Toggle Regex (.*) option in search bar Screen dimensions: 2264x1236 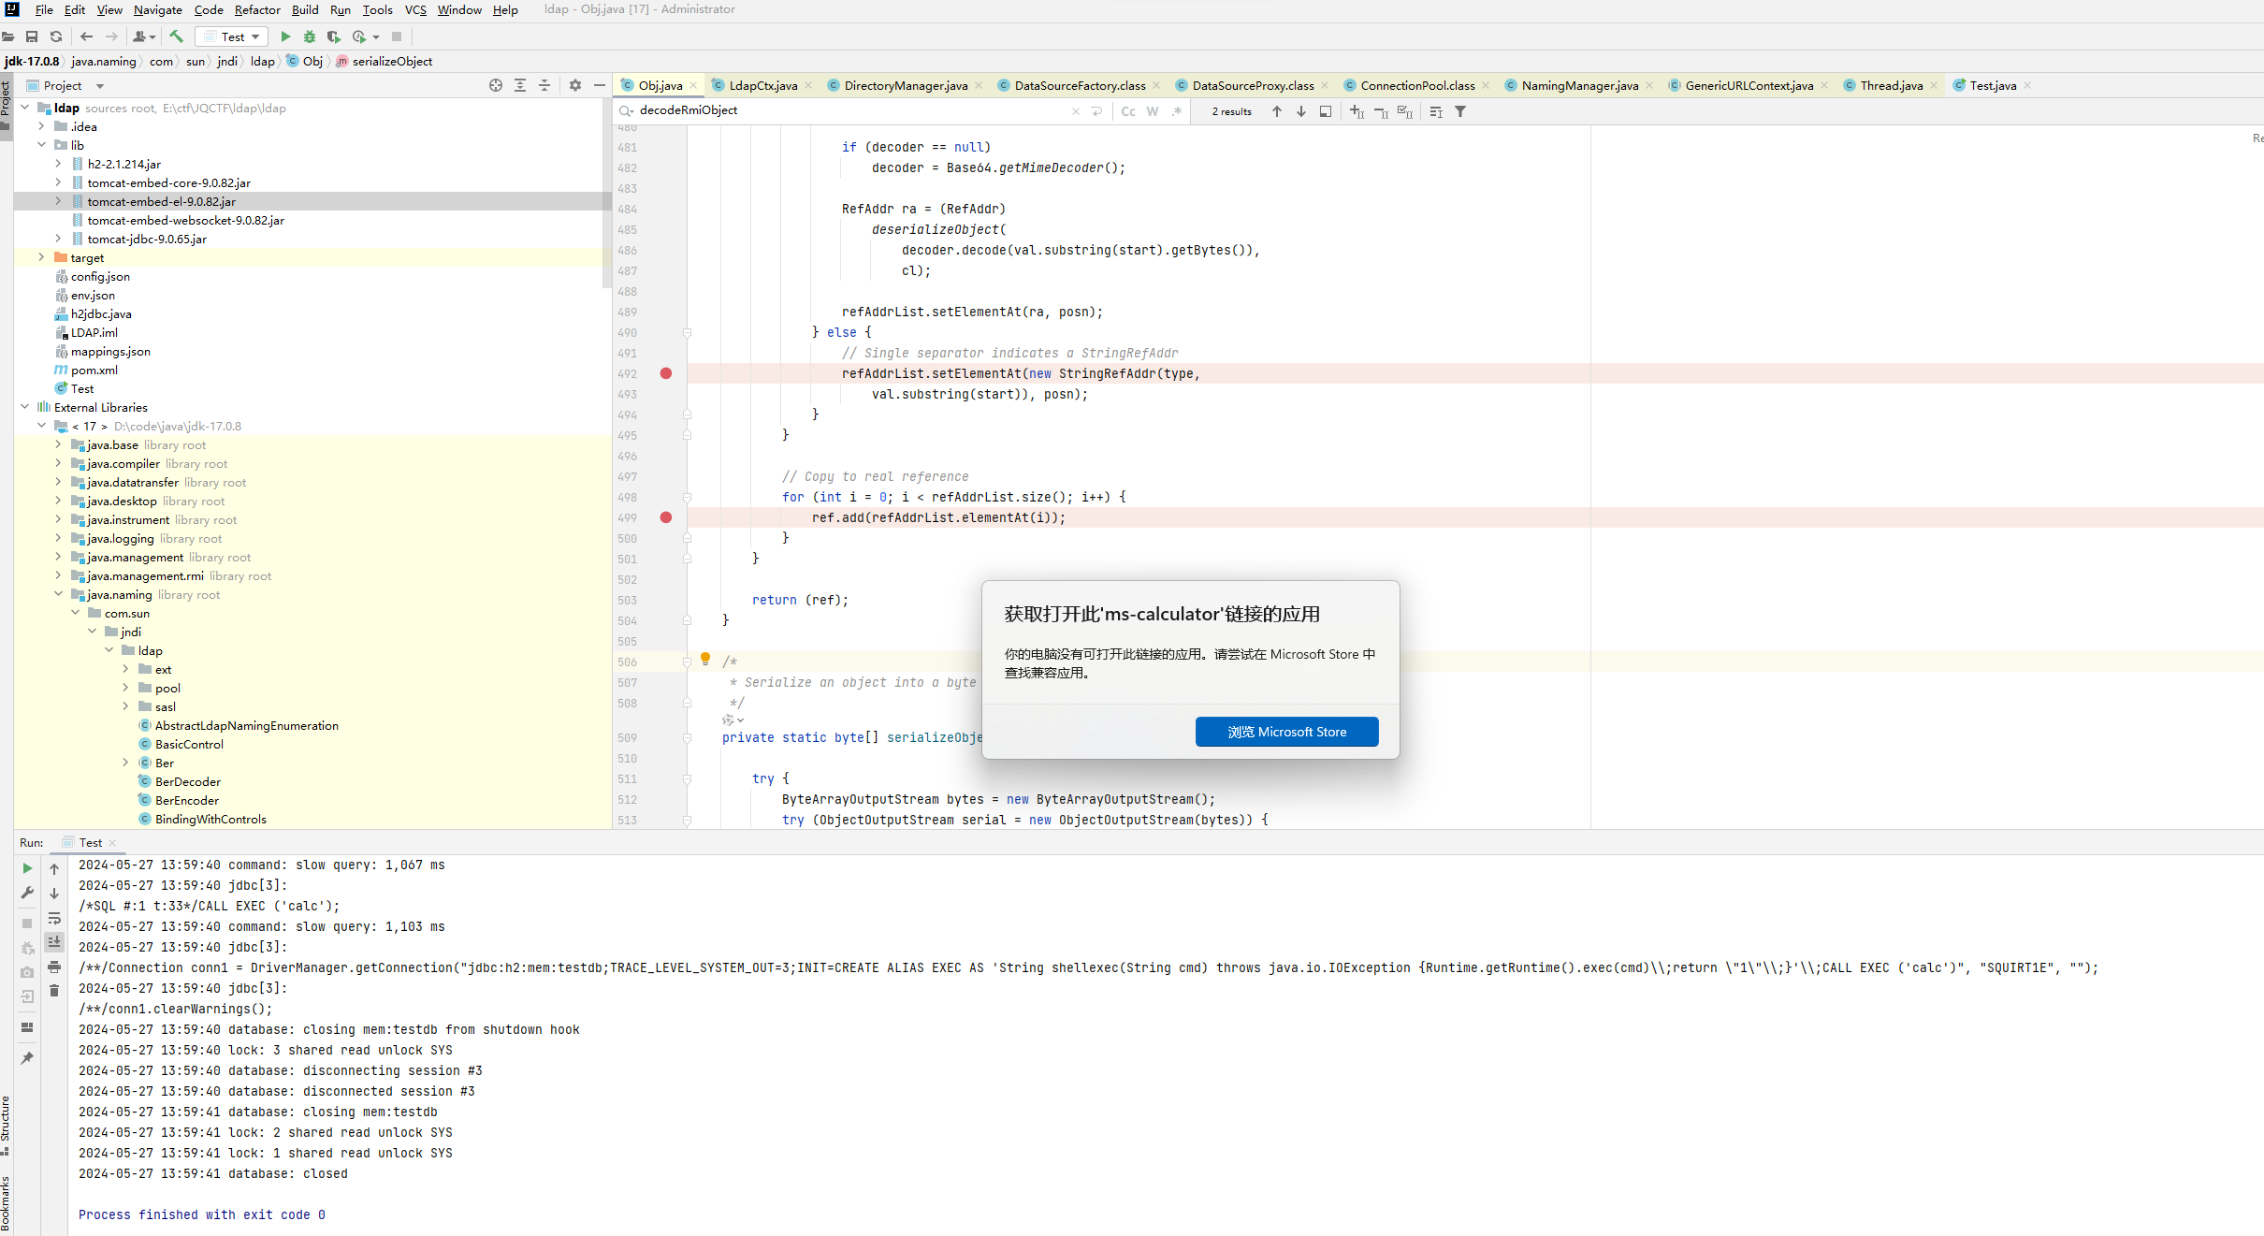(1177, 111)
